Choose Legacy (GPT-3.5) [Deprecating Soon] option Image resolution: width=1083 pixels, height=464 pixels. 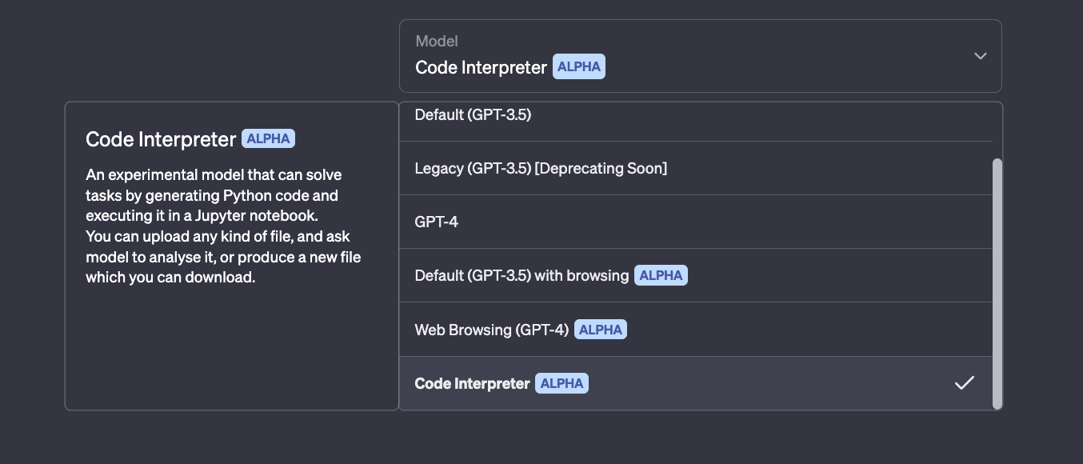click(x=696, y=168)
